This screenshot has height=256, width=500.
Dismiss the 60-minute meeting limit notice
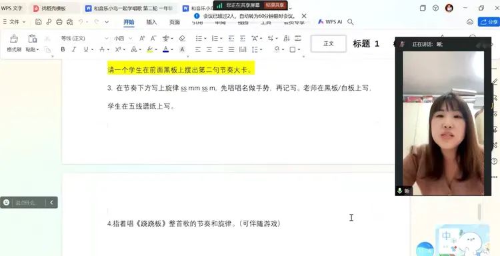pyautogui.click(x=304, y=15)
